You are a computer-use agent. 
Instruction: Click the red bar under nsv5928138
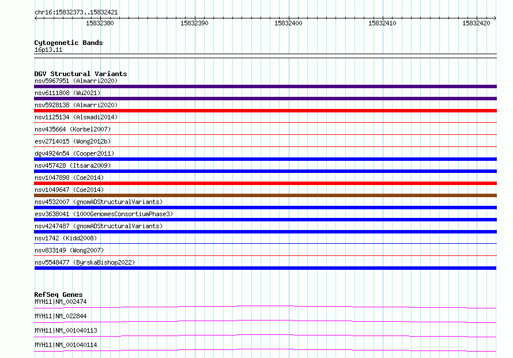tap(265, 111)
